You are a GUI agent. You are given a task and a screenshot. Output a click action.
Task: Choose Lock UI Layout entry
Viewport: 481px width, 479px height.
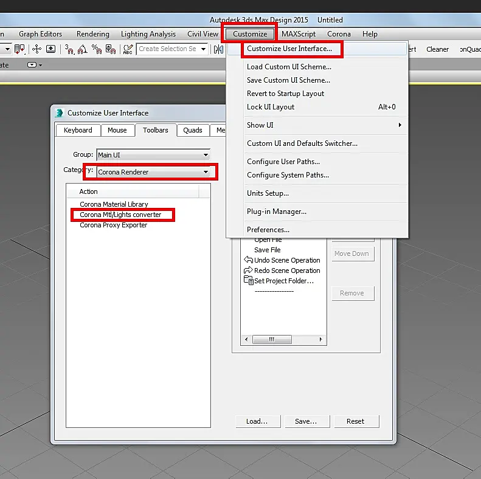pos(317,107)
